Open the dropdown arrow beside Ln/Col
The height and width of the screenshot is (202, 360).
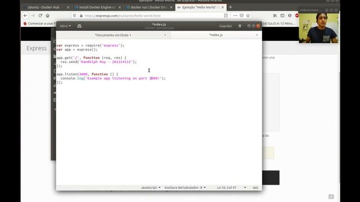point(245,187)
